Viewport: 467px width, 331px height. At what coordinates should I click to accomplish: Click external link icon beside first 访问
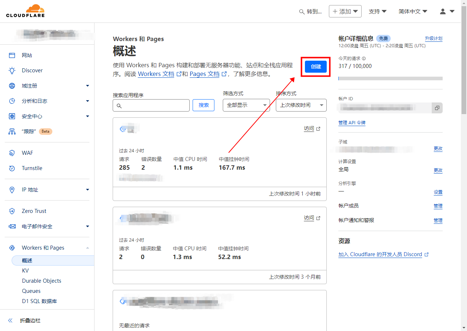318,129
